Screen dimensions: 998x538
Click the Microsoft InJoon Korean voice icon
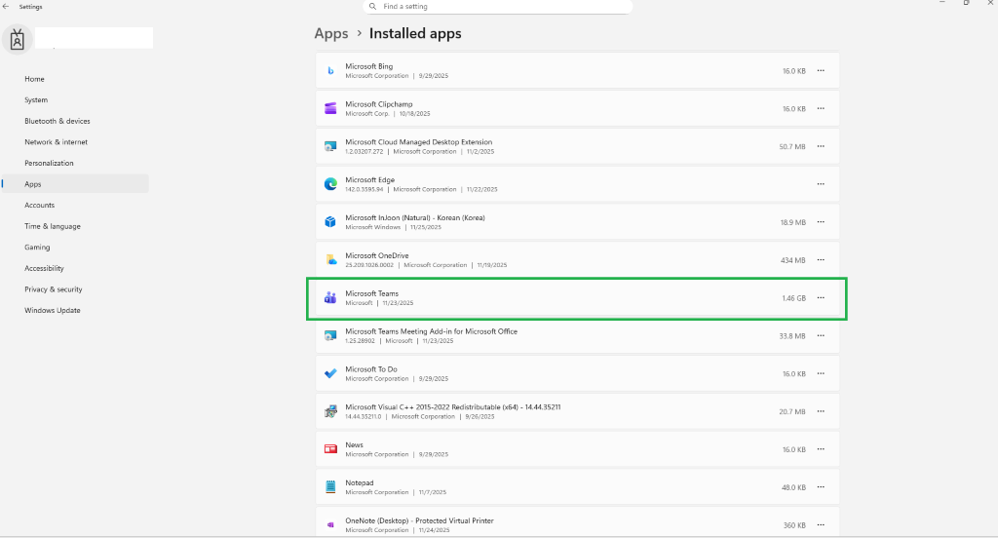click(330, 221)
